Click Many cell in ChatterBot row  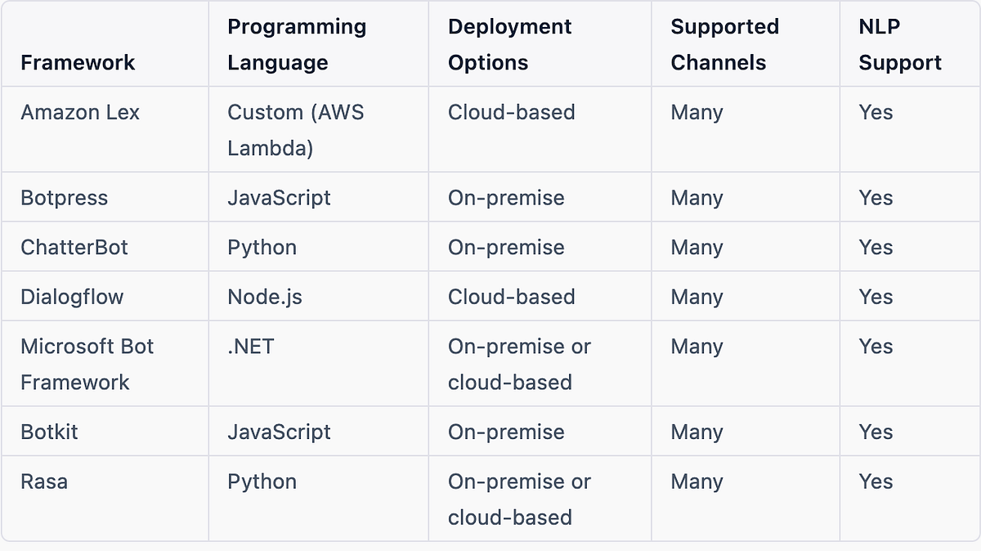(x=697, y=247)
